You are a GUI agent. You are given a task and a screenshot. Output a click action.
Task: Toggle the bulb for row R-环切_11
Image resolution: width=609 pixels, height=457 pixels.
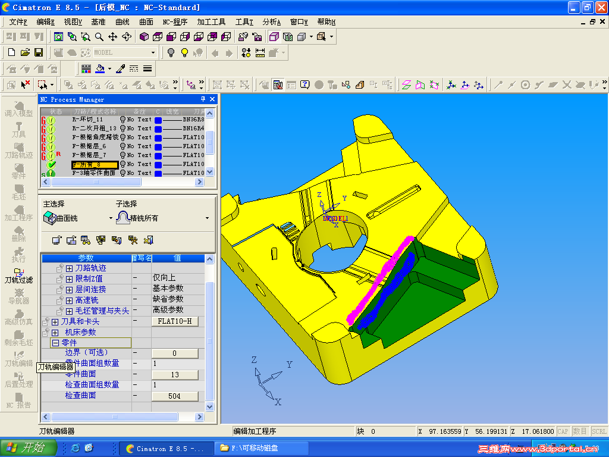pos(123,119)
